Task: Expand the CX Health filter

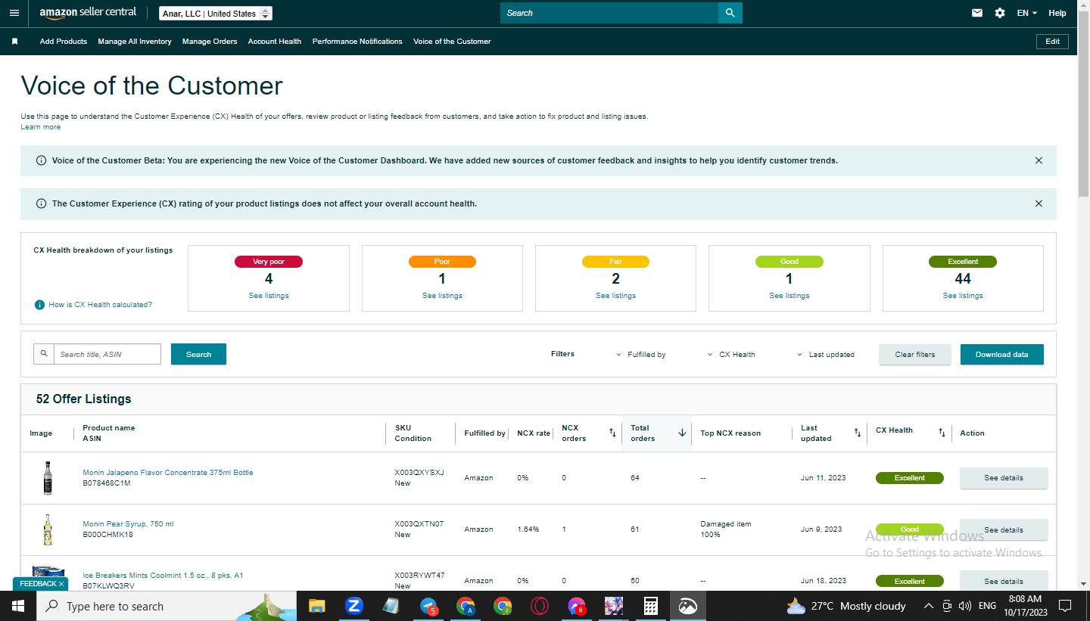Action: (x=731, y=354)
